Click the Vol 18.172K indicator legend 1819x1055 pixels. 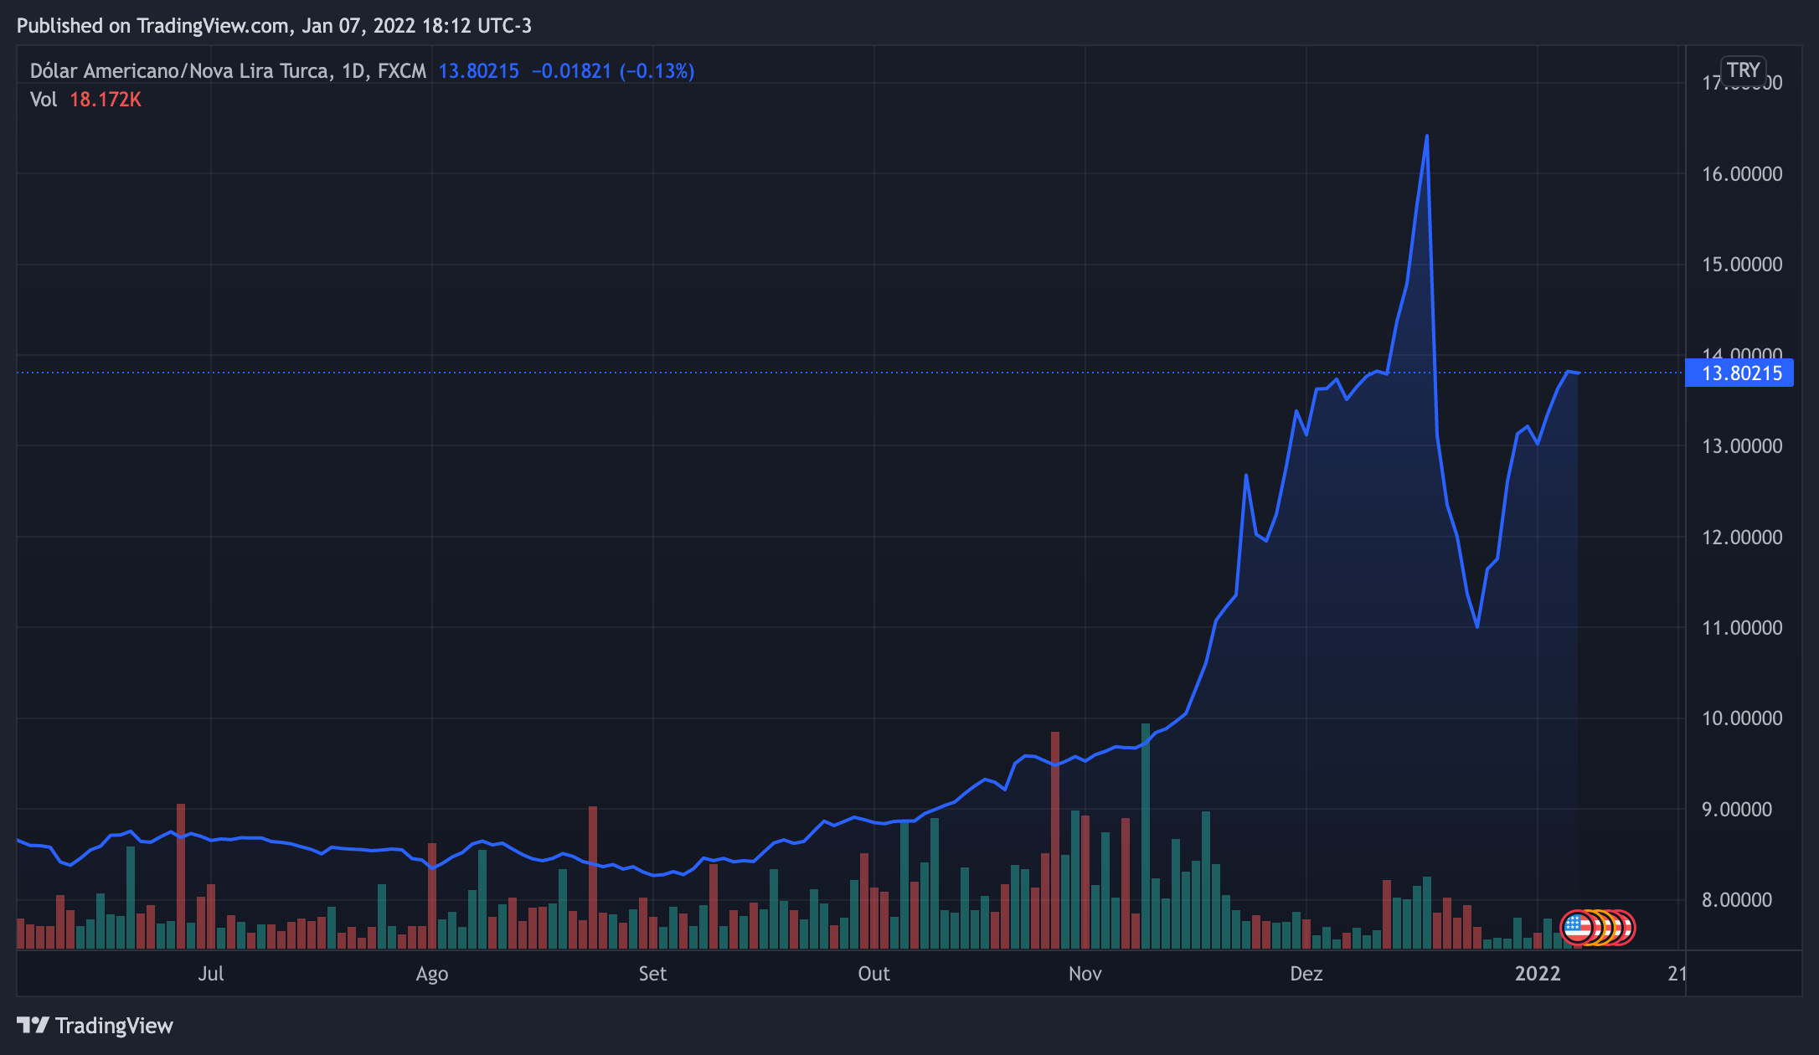[x=85, y=100]
